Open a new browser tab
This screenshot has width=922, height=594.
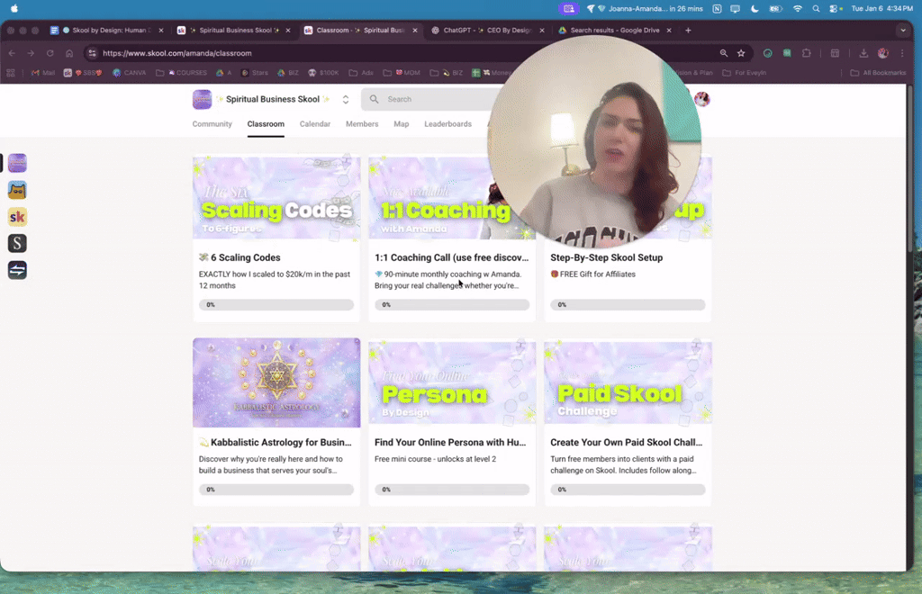coord(688,30)
